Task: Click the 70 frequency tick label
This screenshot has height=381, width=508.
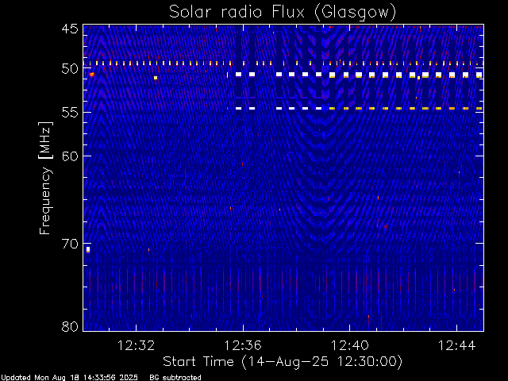Action: tap(70, 244)
